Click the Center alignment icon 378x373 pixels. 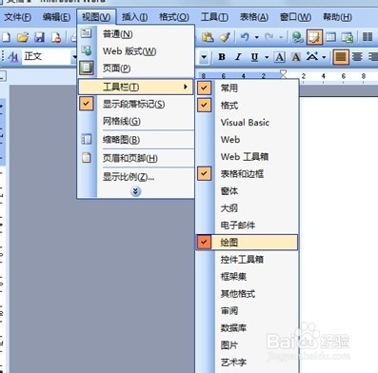click(x=358, y=57)
